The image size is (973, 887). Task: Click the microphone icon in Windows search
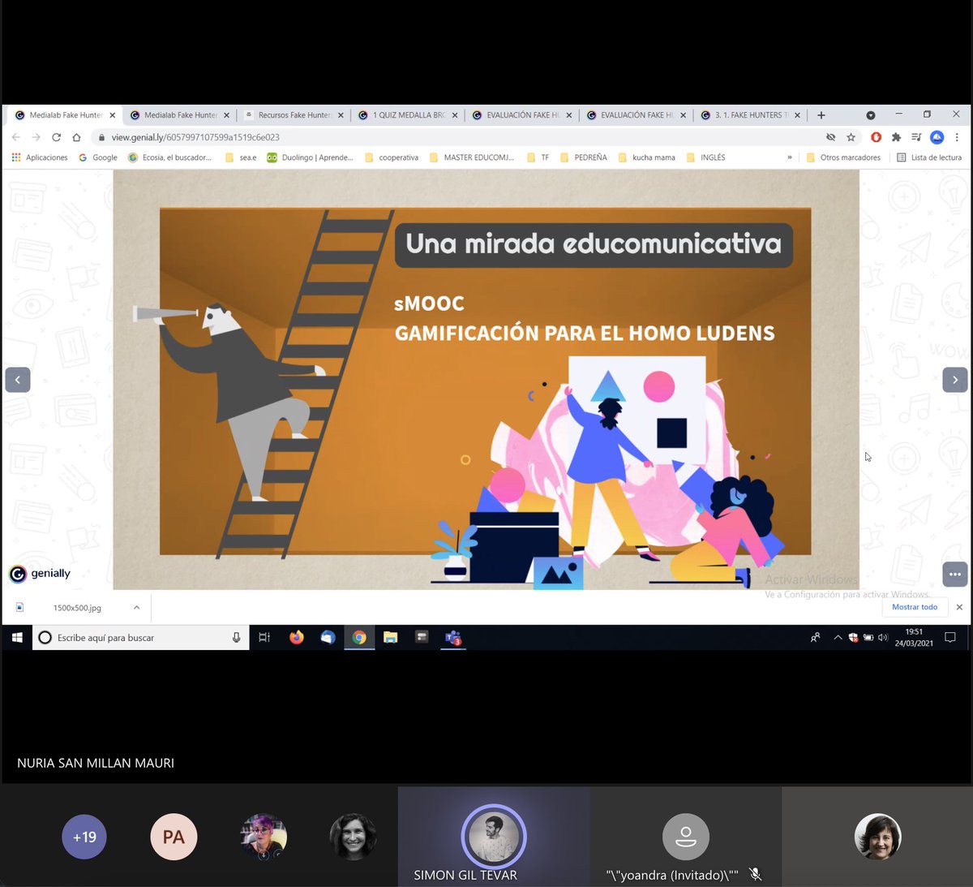236,638
